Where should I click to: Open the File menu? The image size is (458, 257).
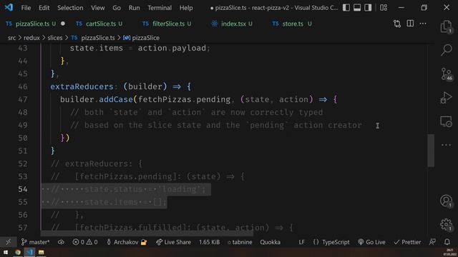(x=26, y=8)
